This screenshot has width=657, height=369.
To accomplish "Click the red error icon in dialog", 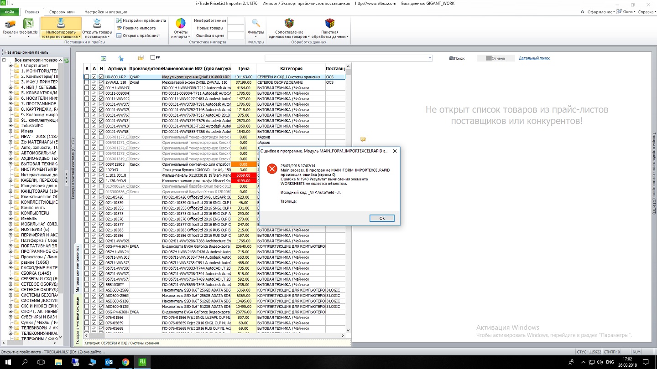I will pyautogui.click(x=272, y=169).
